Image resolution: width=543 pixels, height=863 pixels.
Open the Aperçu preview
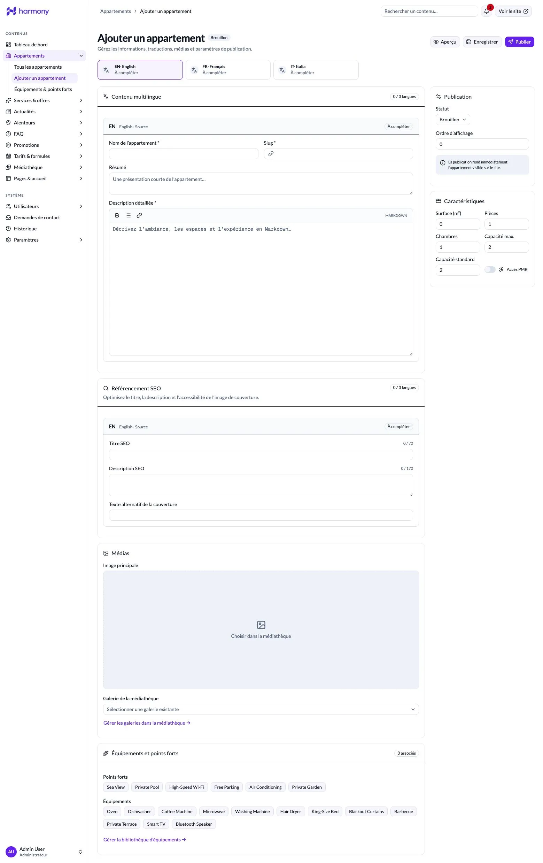click(445, 42)
